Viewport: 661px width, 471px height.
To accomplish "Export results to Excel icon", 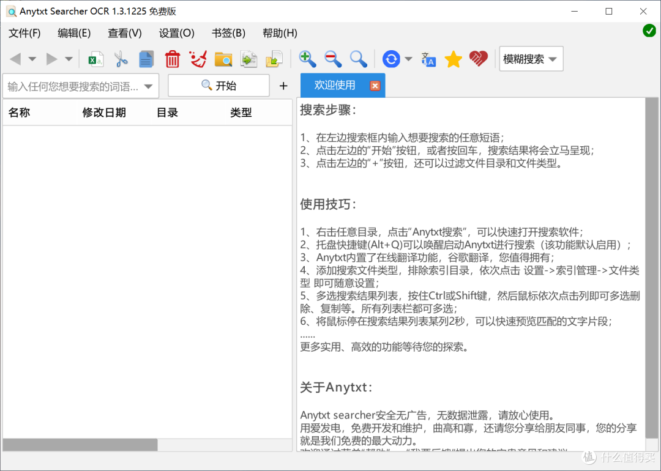I will pos(95,59).
